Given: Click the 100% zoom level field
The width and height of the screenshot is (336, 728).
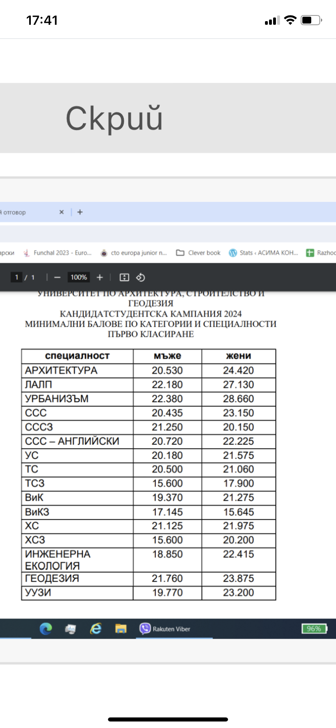Looking at the screenshot, I should 79,277.
